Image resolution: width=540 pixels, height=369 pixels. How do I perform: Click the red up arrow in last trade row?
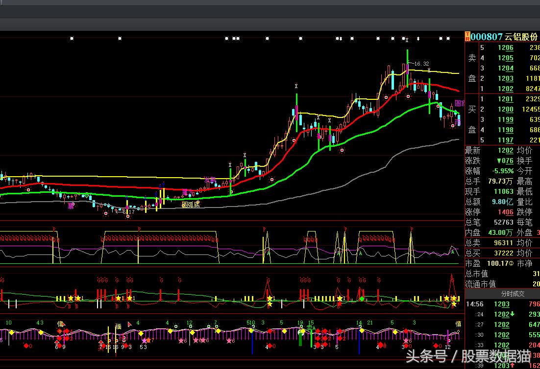point(513,366)
